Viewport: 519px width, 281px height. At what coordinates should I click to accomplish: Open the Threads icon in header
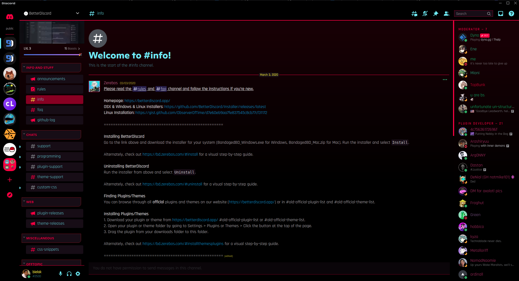pyautogui.click(x=414, y=14)
